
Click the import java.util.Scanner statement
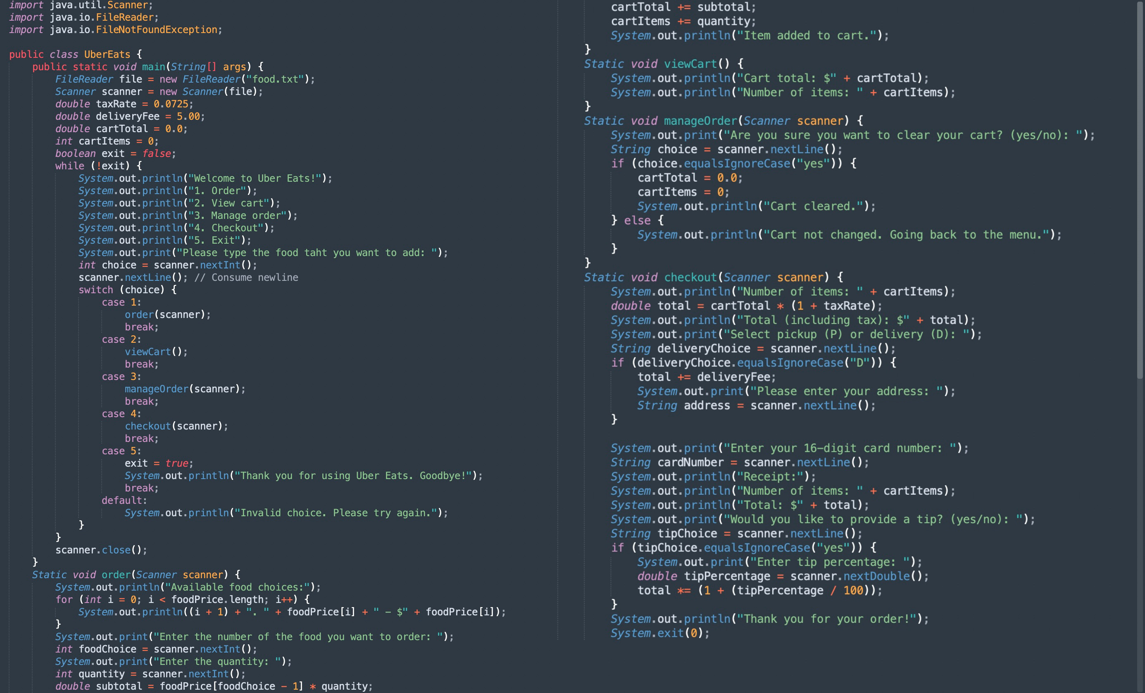[x=79, y=5]
